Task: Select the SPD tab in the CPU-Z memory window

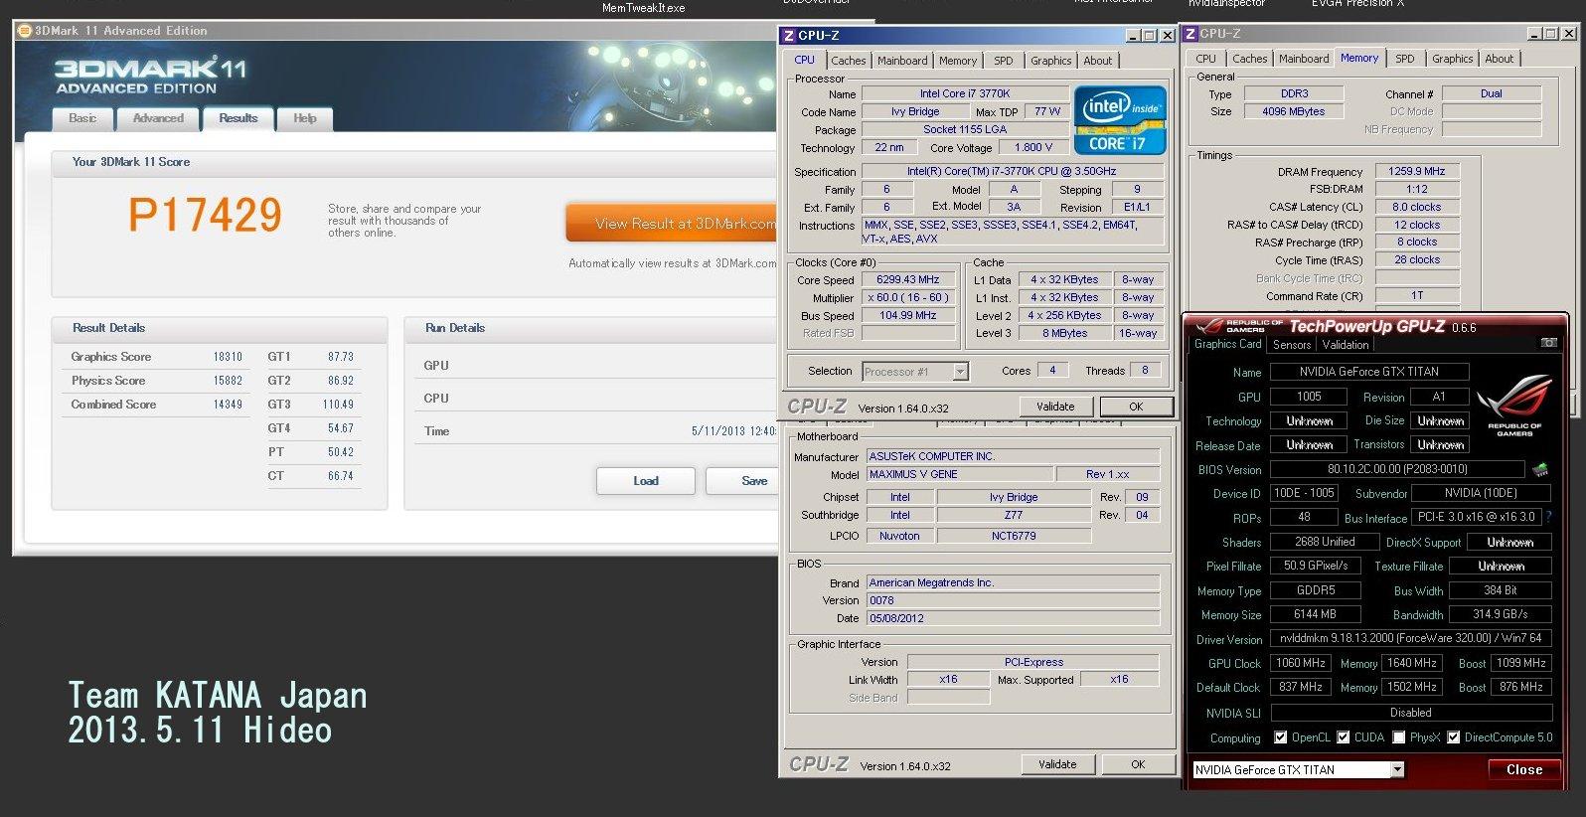Action: coord(1405,59)
